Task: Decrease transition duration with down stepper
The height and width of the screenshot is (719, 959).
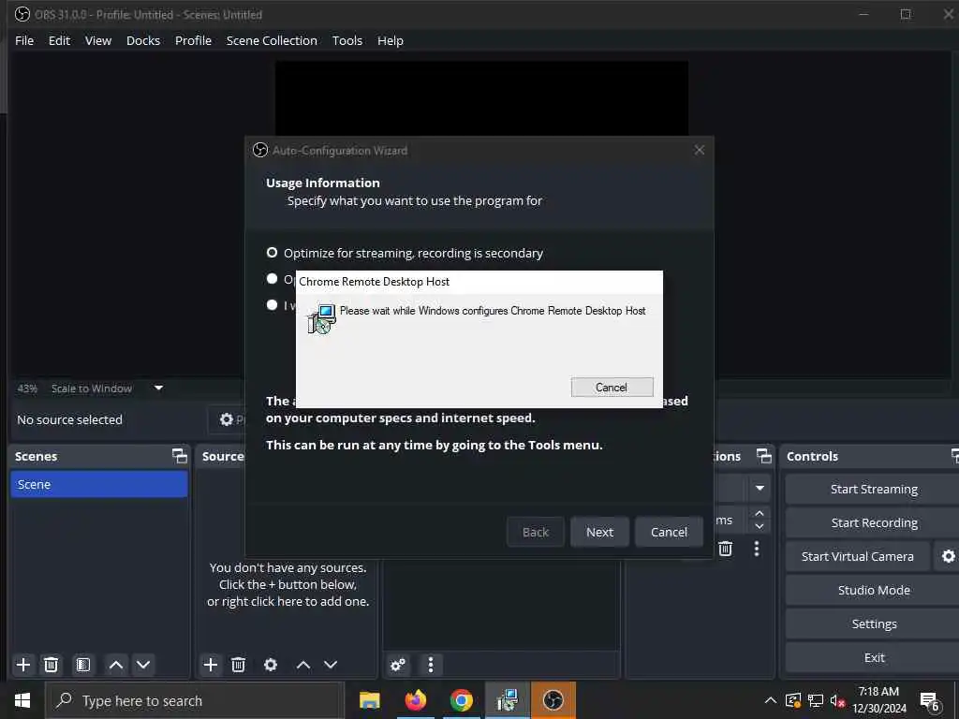Action: 760,526
